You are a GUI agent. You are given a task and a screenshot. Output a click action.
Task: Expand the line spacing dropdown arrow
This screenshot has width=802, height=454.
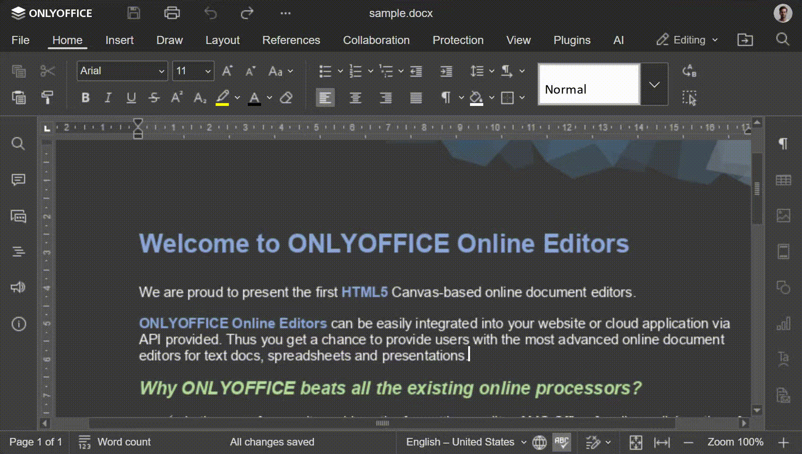coord(492,71)
